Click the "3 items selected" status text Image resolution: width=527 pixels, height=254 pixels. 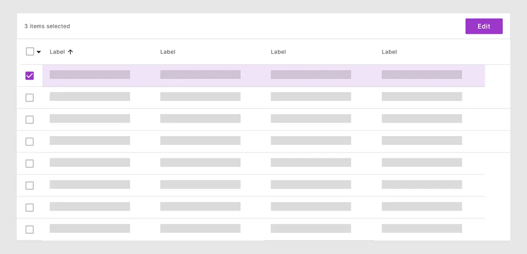click(x=47, y=26)
